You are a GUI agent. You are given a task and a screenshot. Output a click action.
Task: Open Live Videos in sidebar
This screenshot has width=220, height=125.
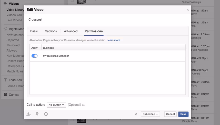click(x=14, y=20)
